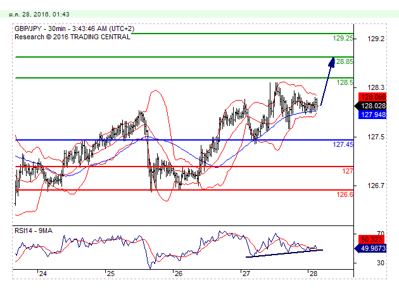Click the green 129.25 resistance label
Screen dimensions: 399x290
343,38
